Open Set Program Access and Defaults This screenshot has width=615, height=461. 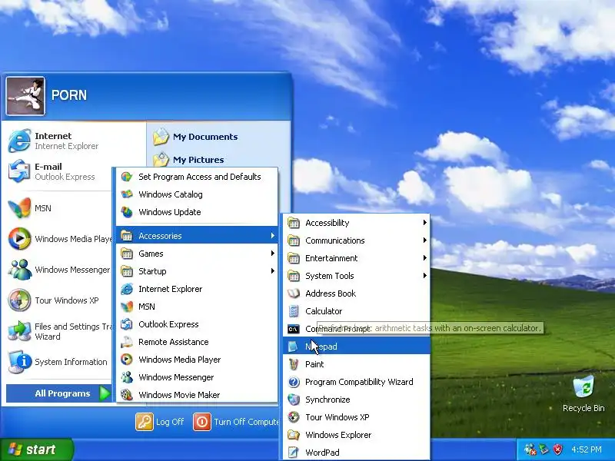[197, 177]
